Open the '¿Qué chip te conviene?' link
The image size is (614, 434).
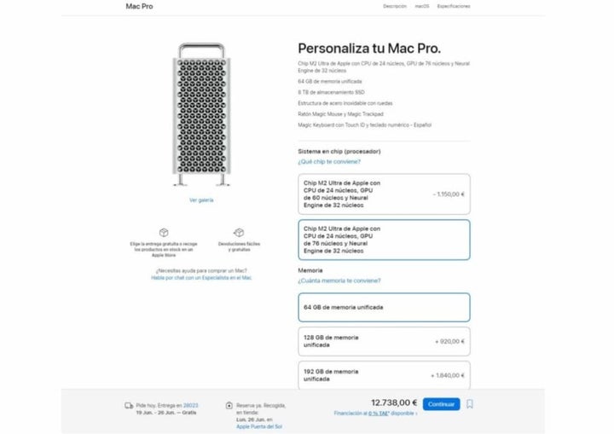[329, 161]
